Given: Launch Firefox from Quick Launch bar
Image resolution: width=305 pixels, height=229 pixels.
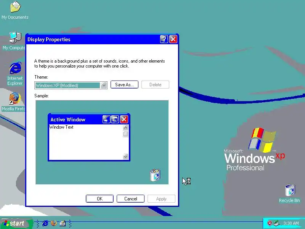Looking at the screenshot, I should 54,223.
